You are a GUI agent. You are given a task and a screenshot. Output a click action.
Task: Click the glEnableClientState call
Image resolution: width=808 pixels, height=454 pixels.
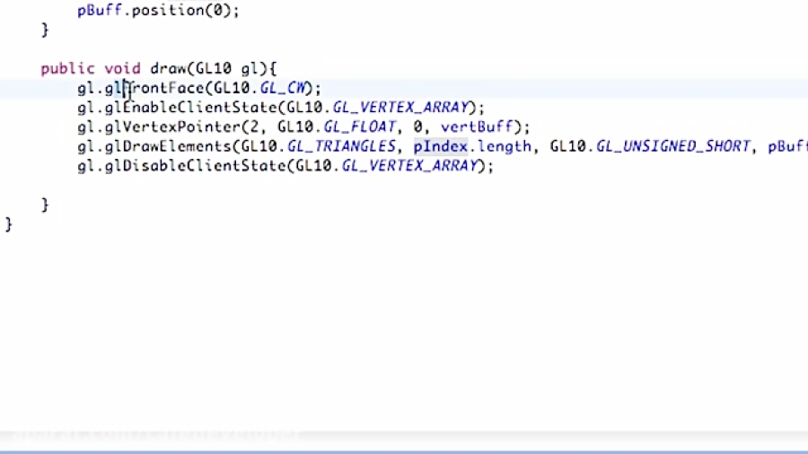pos(191,108)
